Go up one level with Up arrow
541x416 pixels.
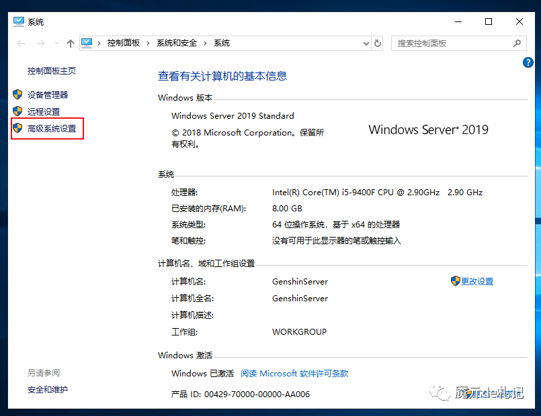coord(71,44)
